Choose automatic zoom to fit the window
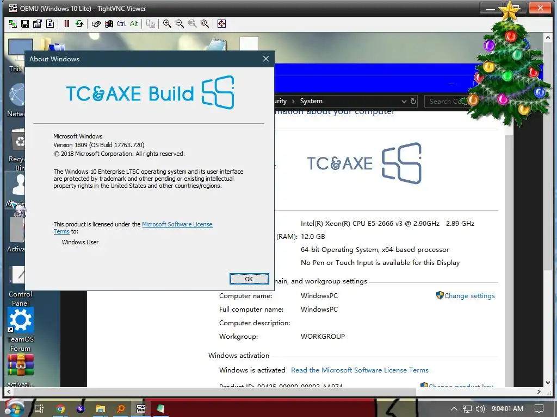Viewport: 557px width, 417px height. [205, 24]
